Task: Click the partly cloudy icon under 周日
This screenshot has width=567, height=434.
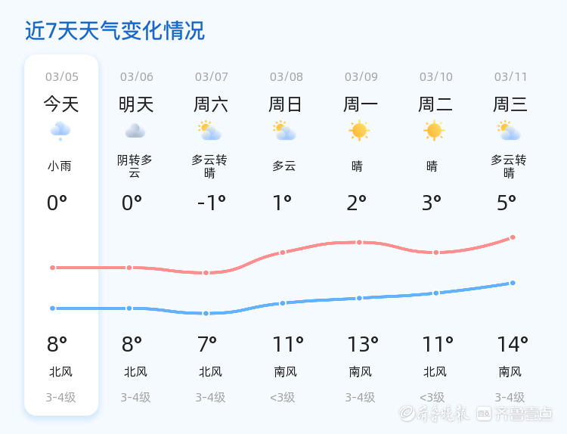Action: tap(284, 131)
